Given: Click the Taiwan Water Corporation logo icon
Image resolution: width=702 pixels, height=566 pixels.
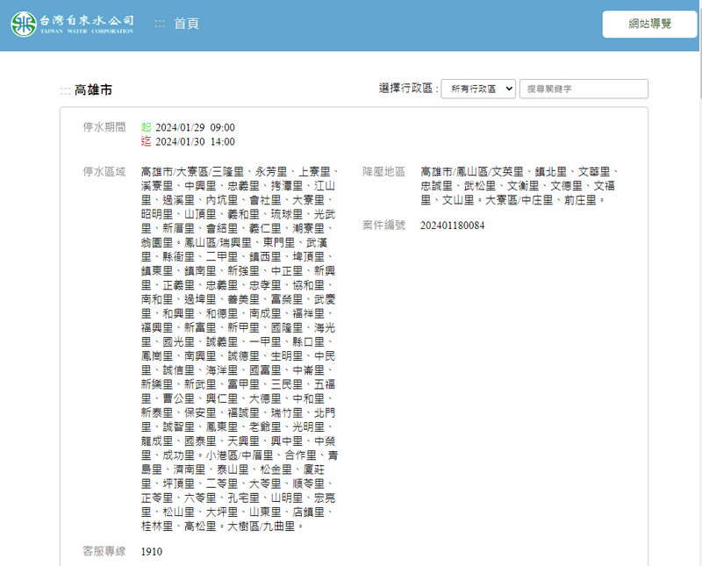Looking at the screenshot, I should (x=24, y=25).
